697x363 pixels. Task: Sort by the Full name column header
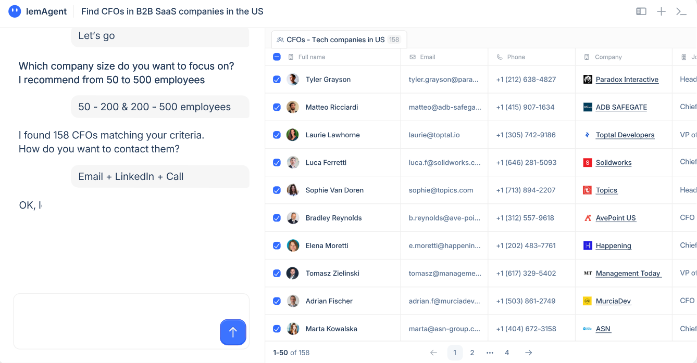(x=312, y=57)
